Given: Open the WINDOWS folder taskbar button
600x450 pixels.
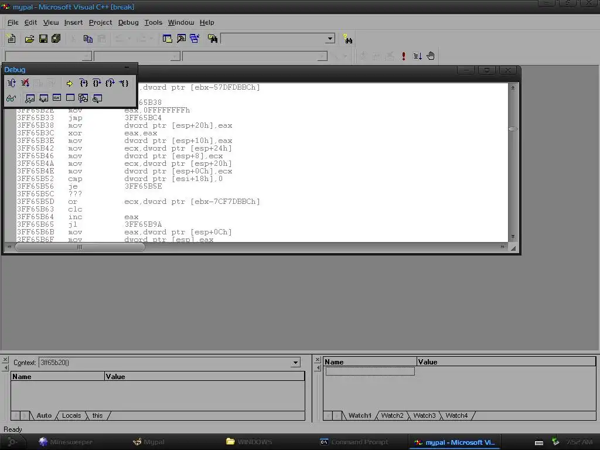Looking at the screenshot, I should (x=249, y=442).
